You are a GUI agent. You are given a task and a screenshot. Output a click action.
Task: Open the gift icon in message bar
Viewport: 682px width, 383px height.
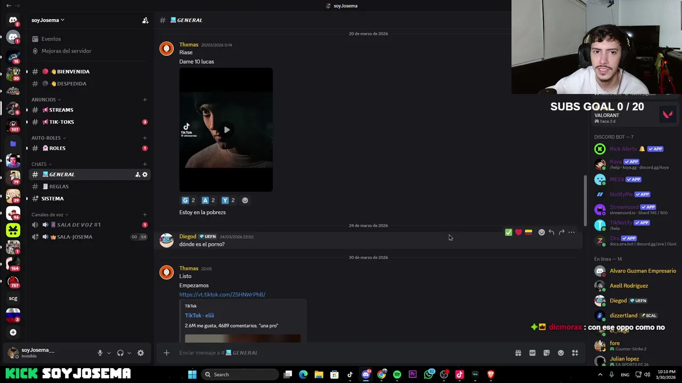[x=518, y=353]
